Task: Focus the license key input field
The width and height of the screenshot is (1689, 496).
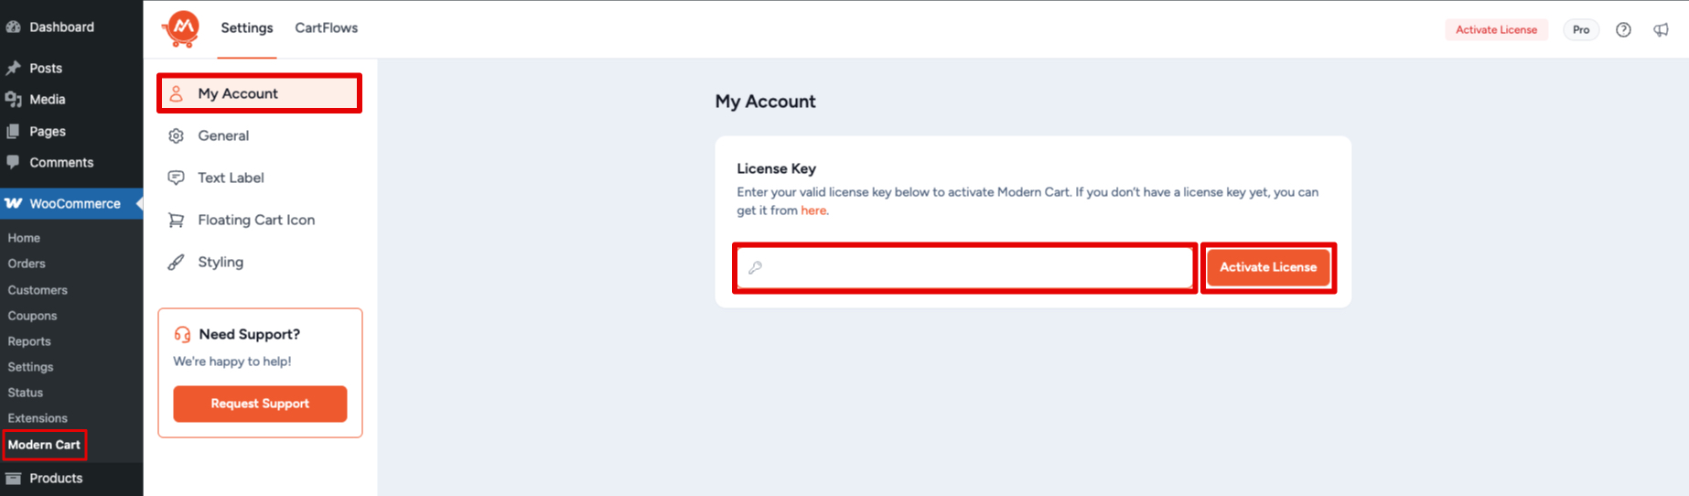Action: pos(965,267)
